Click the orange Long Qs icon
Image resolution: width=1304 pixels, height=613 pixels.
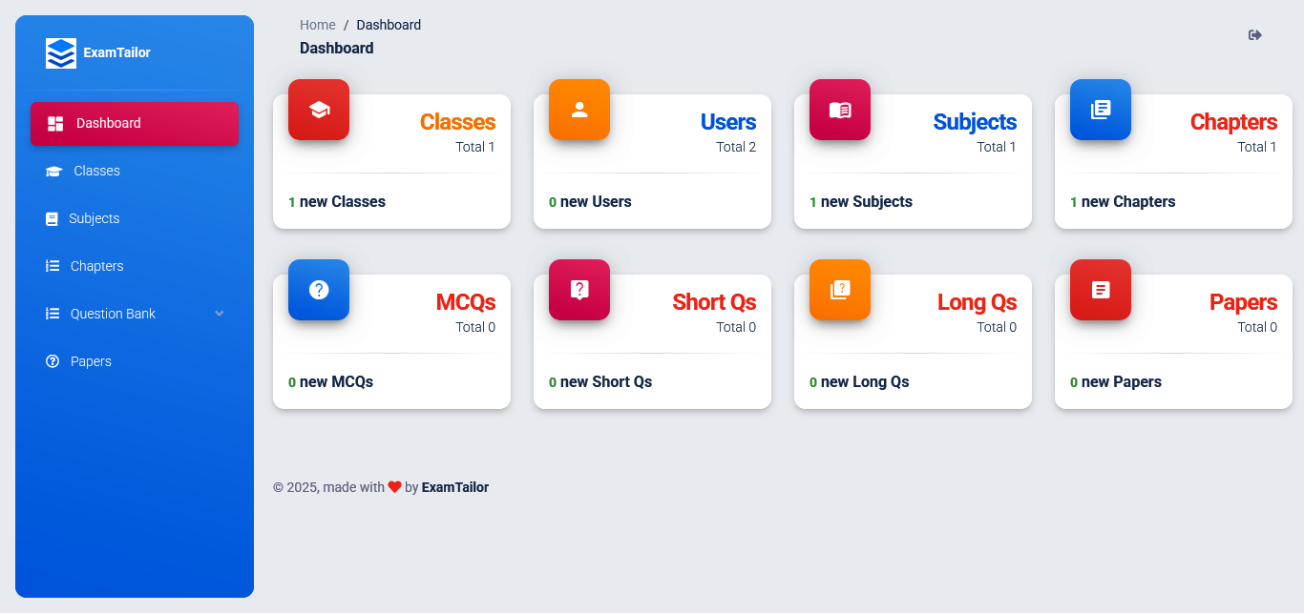pyautogui.click(x=840, y=290)
